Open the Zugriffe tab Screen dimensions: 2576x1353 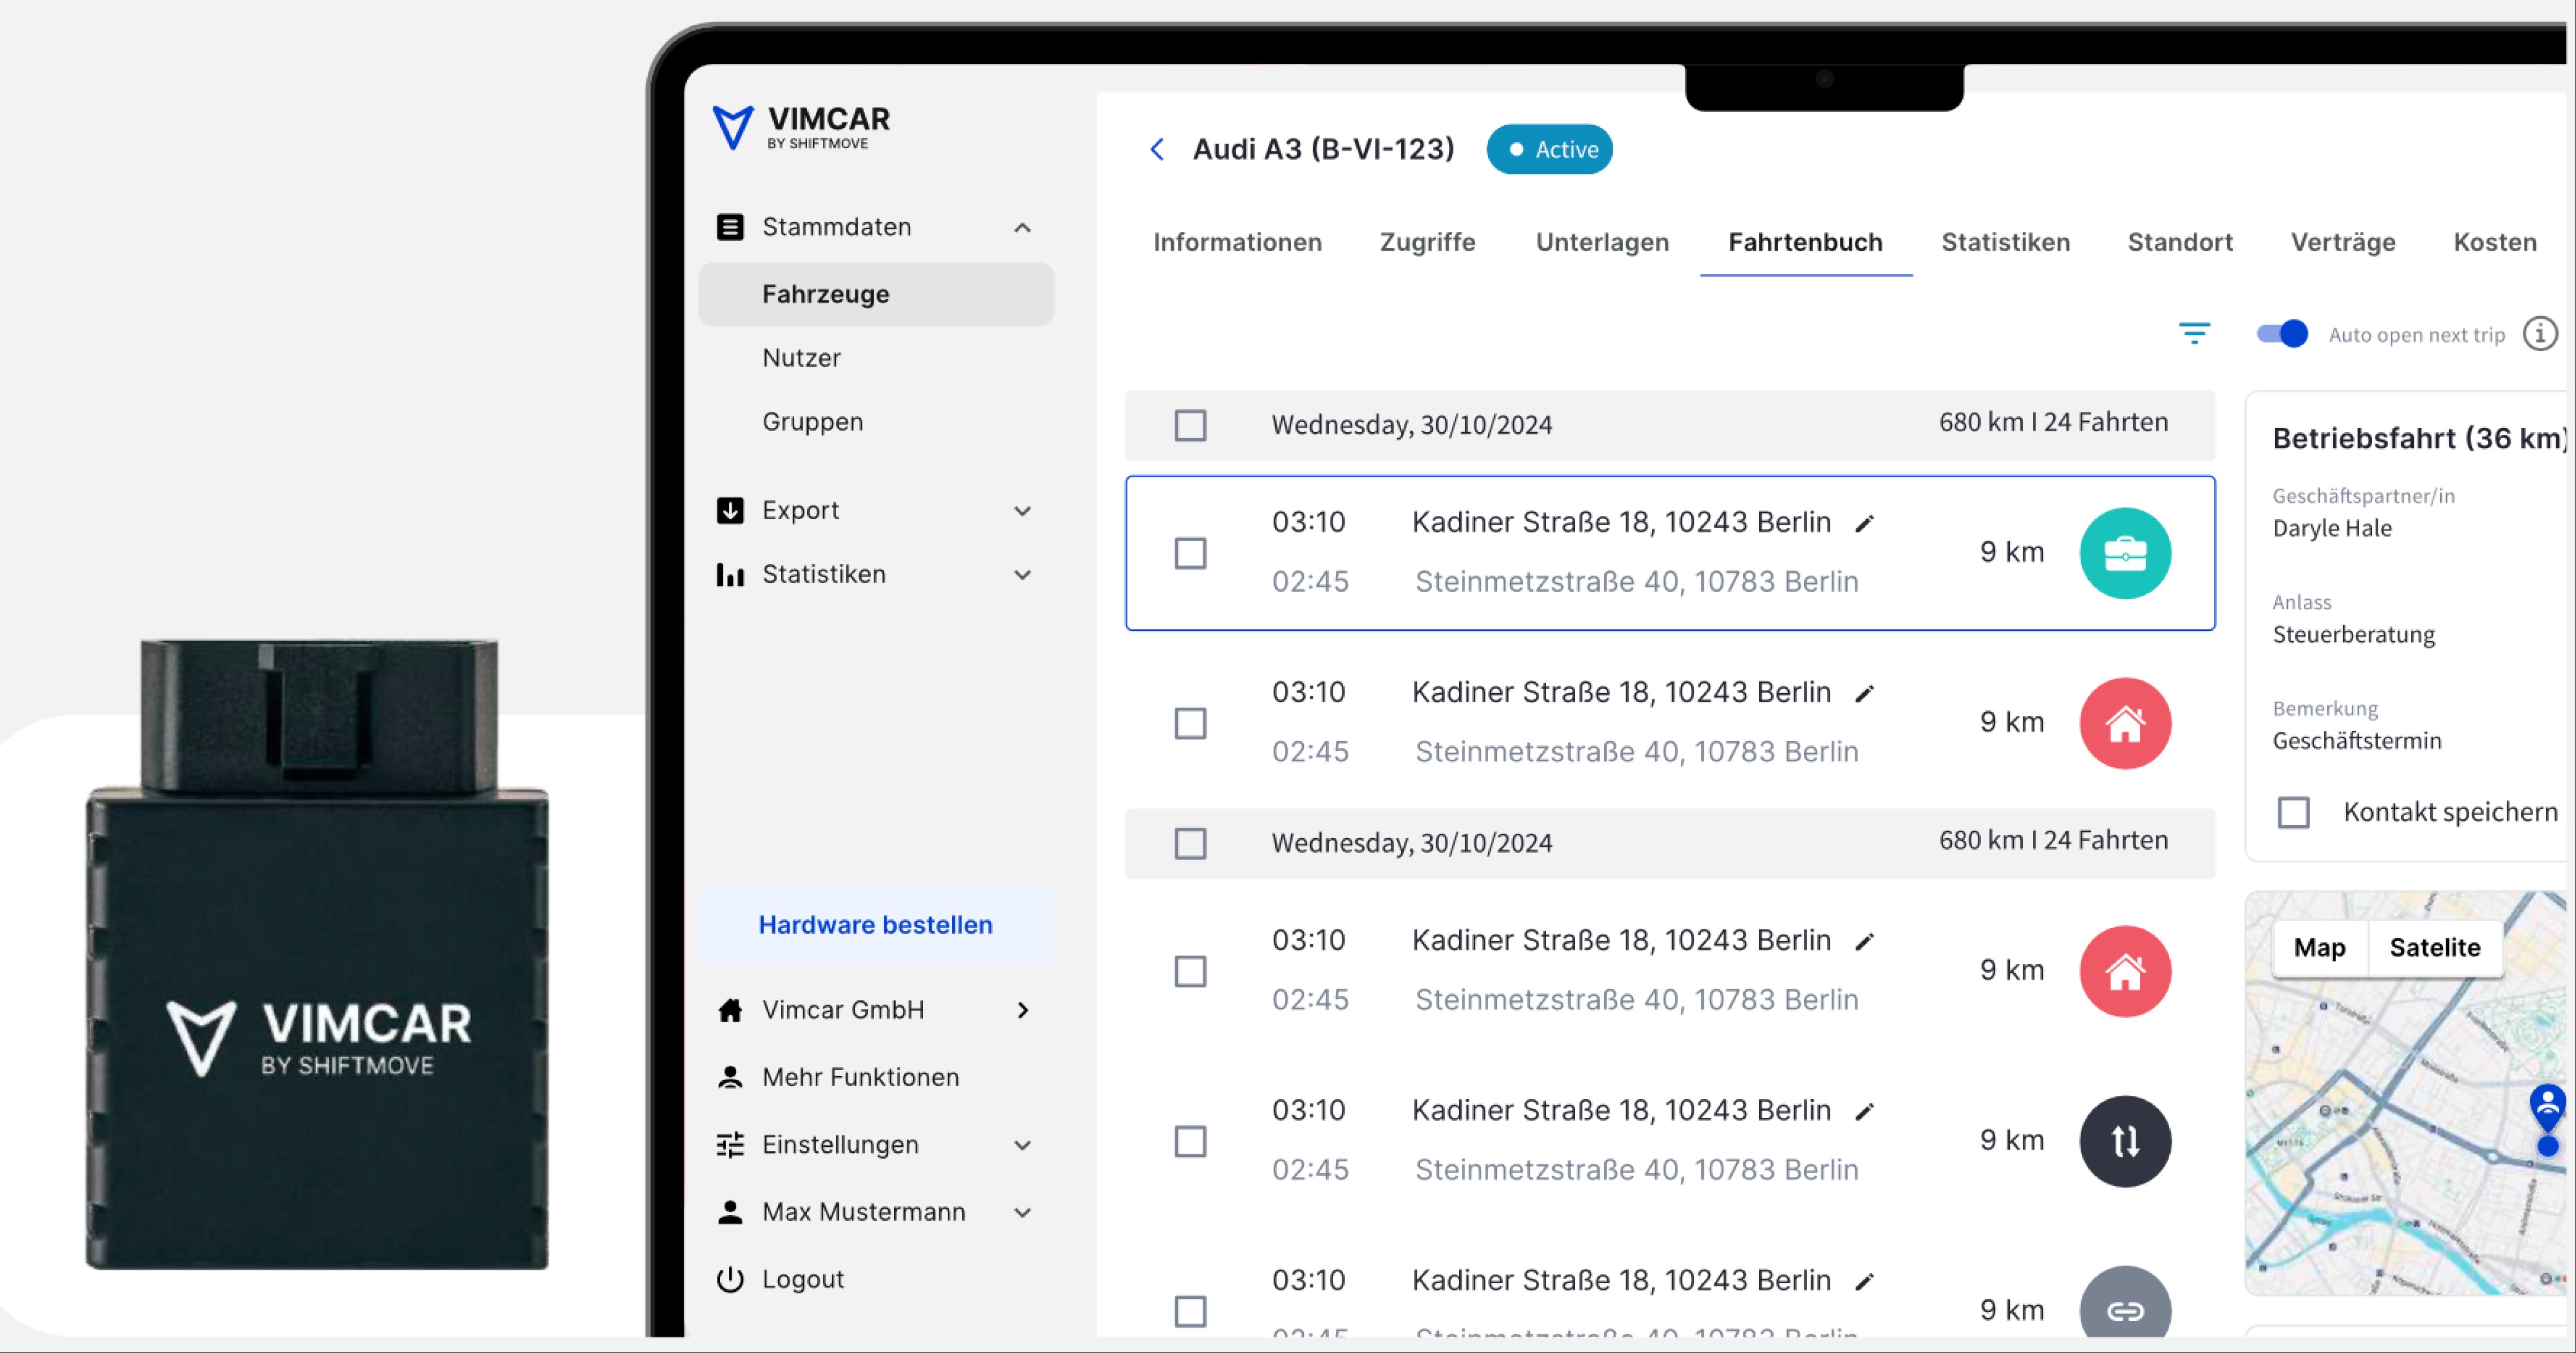click(x=1427, y=242)
